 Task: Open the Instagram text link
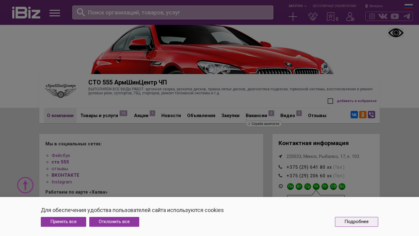click(x=62, y=182)
